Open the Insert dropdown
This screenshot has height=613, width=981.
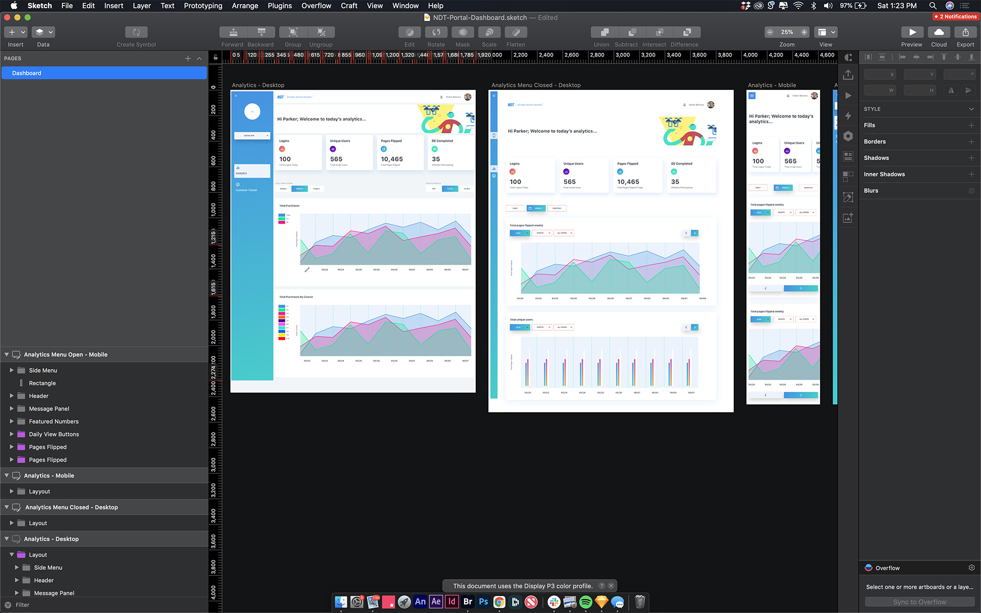[15, 32]
